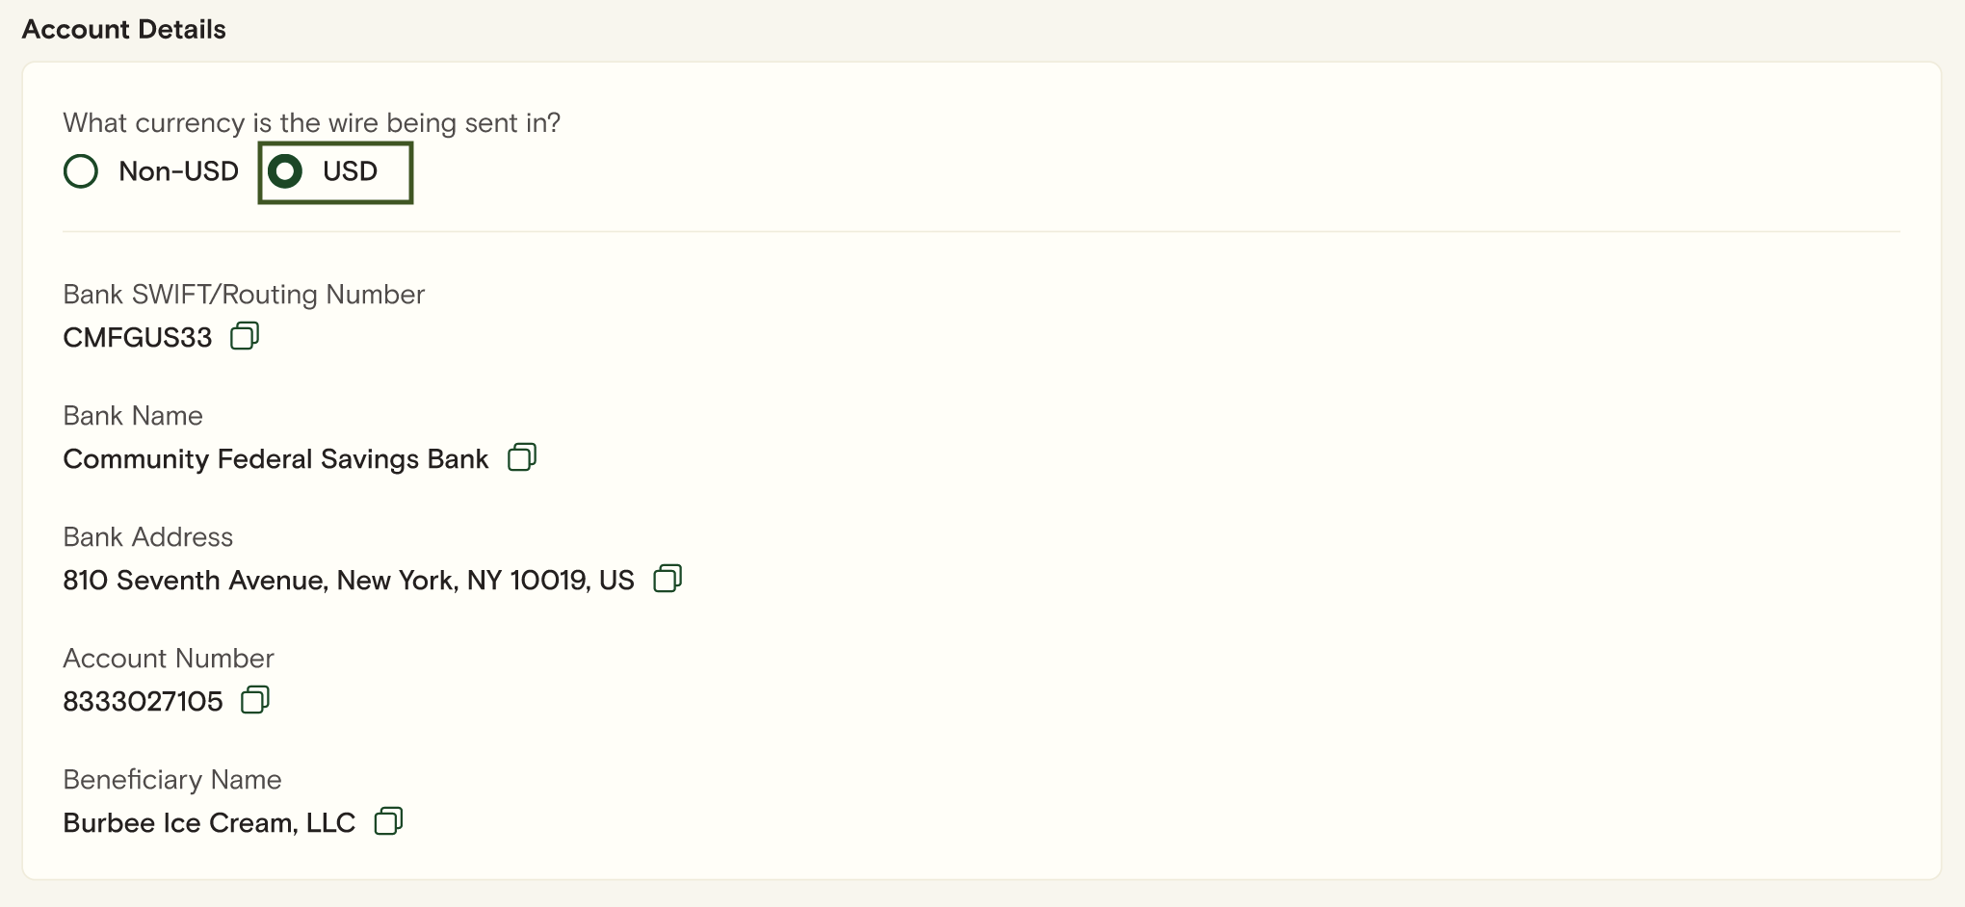Click the Bank Name field label
1965x907 pixels.
133,416
